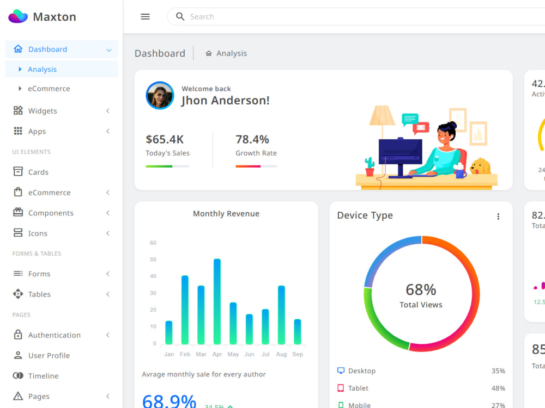Click the office desk illustration
545x408 pixels.
[x=427, y=147]
